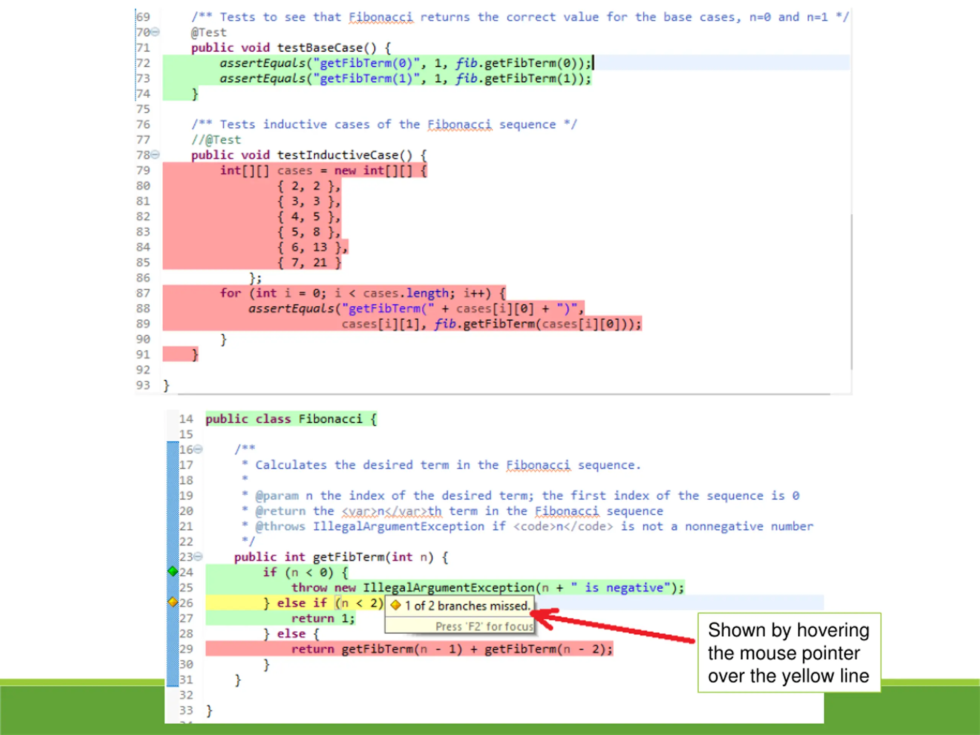
Task: Click "Tests to see that" comment on line 69
Action: pyautogui.click(x=520, y=17)
